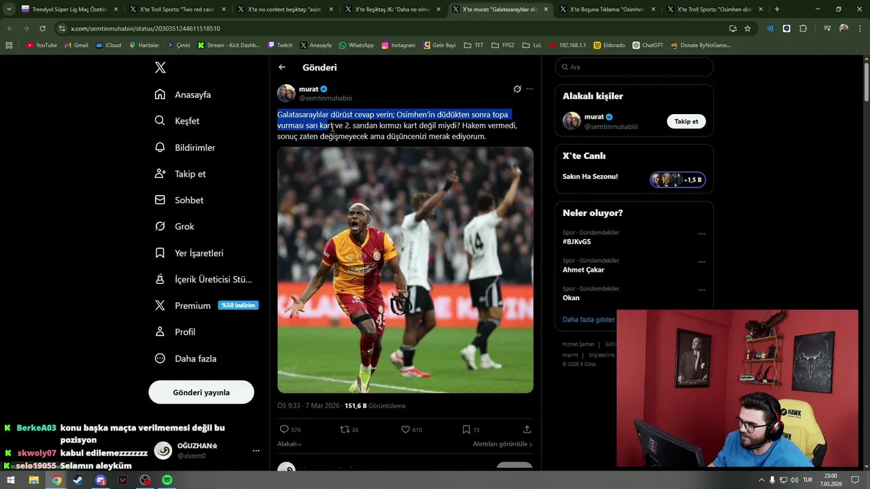Open the Instagram bookmark

398,45
